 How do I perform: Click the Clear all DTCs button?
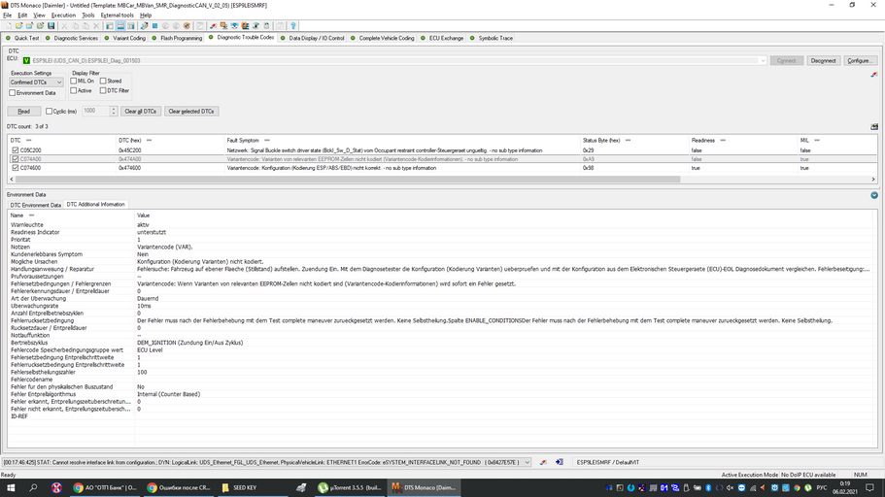pos(141,111)
